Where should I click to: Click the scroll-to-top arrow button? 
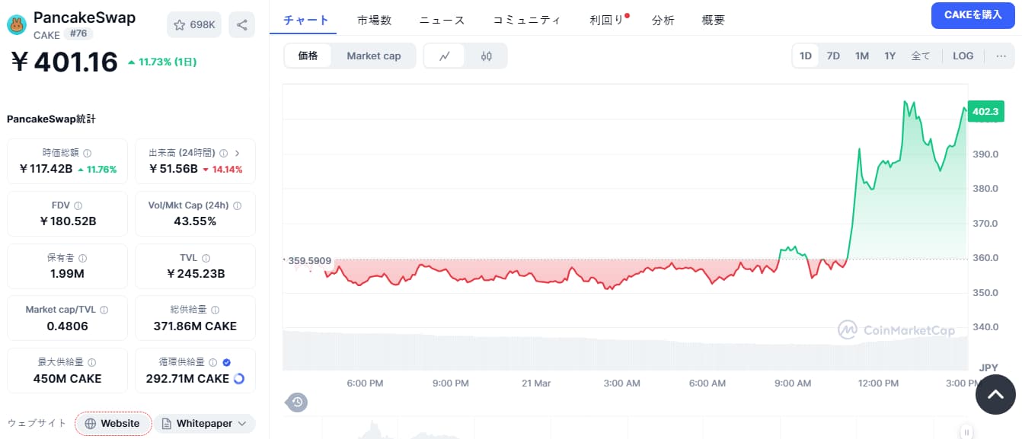[995, 394]
